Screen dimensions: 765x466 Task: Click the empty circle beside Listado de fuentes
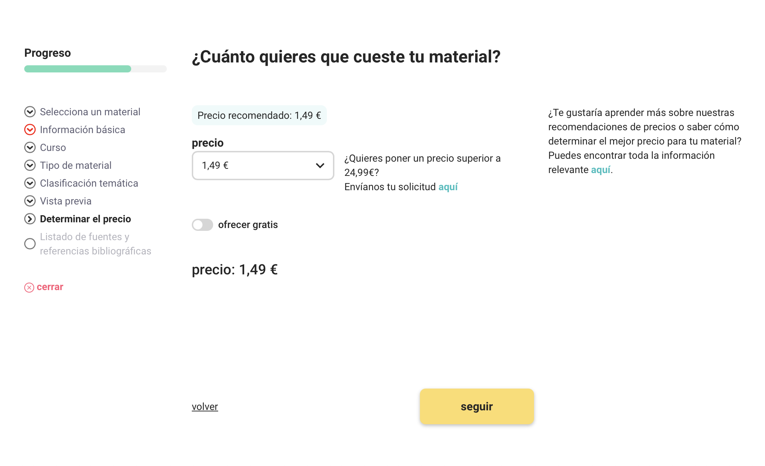(x=30, y=244)
